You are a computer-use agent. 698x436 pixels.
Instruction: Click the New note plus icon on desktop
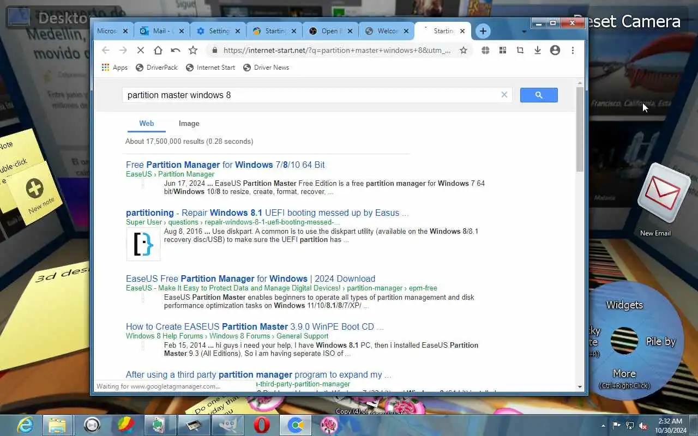(x=35, y=189)
